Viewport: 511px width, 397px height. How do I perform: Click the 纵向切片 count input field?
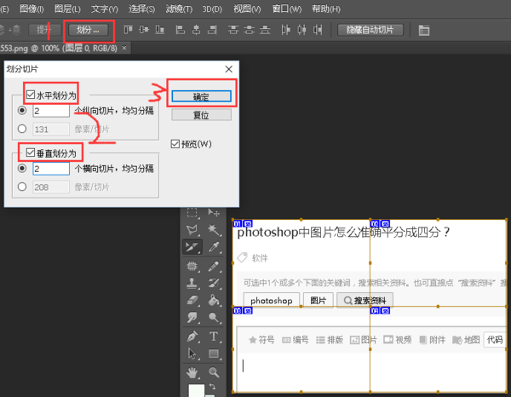[51, 111]
